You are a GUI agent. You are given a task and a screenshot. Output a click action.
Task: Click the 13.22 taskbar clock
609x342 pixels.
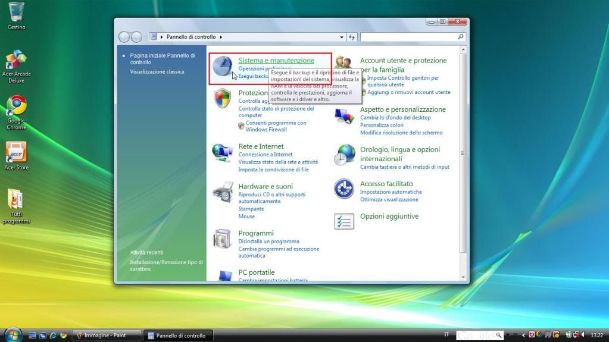point(597,335)
